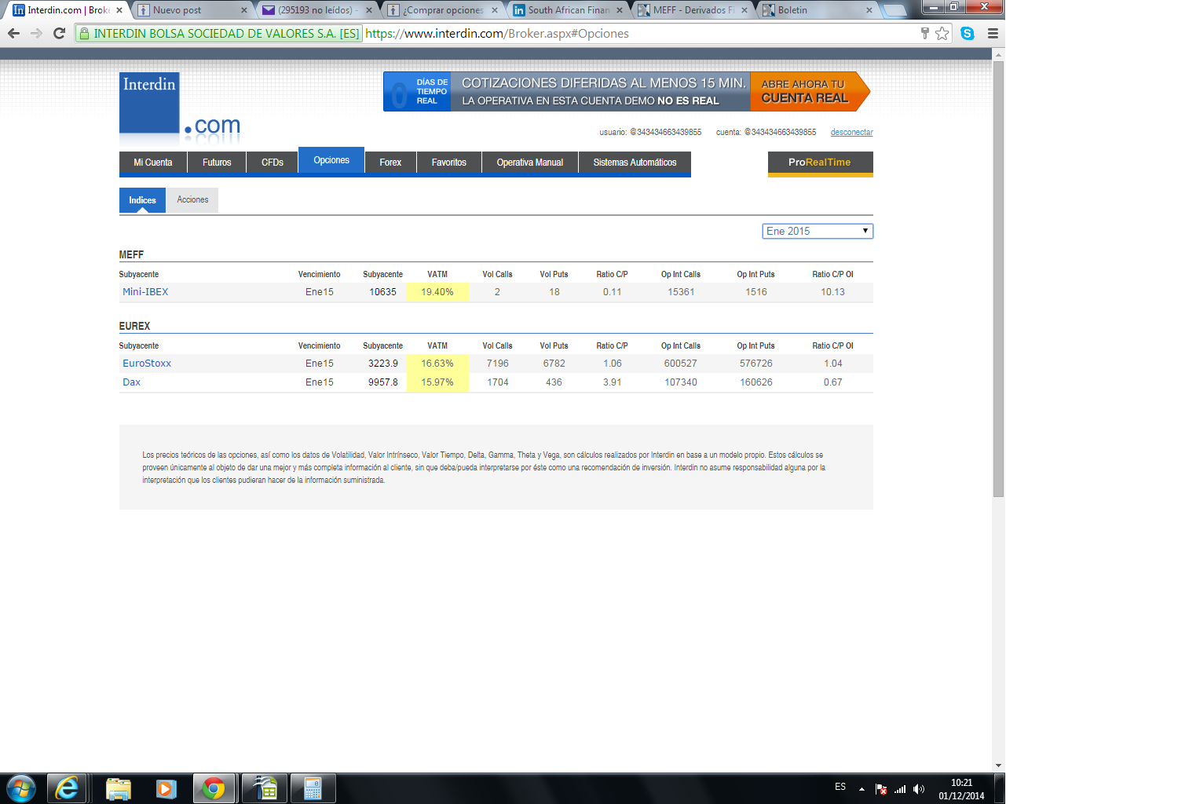Click the browser forward arrow
The width and height of the screenshot is (1178, 804).
tap(36, 33)
